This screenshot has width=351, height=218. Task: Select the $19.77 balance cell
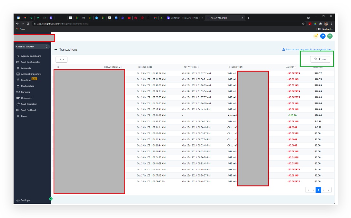(x=318, y=74)
